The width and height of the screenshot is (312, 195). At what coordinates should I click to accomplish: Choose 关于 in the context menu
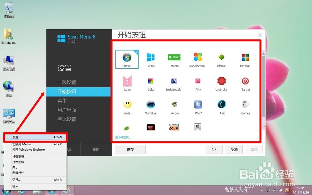36,167
